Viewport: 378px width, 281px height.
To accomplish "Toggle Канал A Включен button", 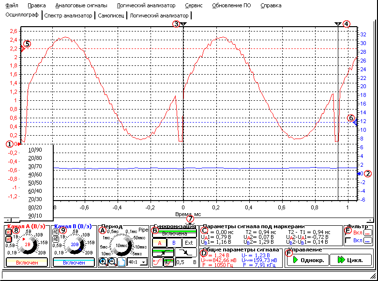I will (26, 262).
